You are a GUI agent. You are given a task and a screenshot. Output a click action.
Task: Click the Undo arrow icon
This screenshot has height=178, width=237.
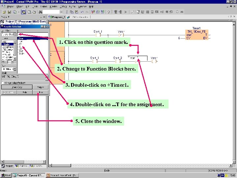[82, 12]
